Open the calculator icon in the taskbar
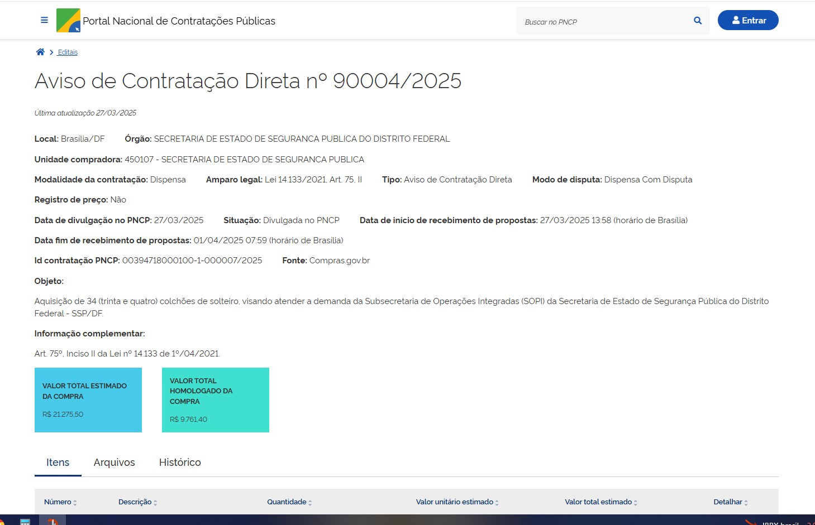The height and width of the screenshot is (525, 815). (25, 522)
